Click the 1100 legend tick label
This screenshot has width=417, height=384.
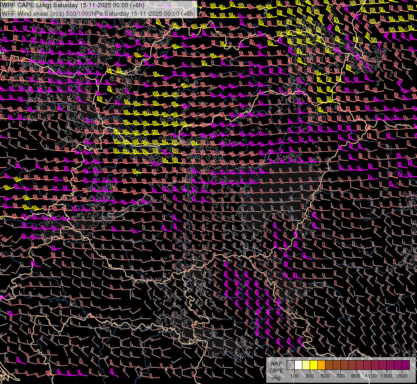(371, 376)
